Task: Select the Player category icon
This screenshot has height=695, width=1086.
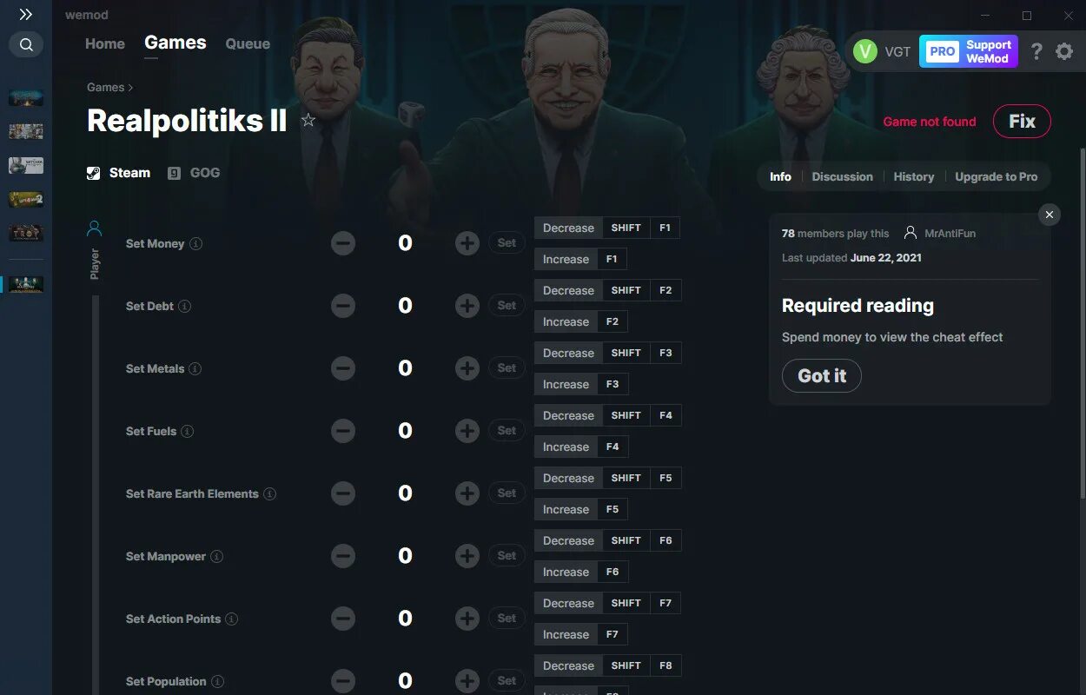Action: 95,229
